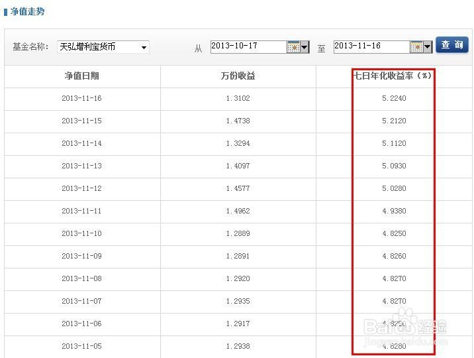Click the 查询 query button
This screenshot has width=474, height=358.
tap(452, 45)
